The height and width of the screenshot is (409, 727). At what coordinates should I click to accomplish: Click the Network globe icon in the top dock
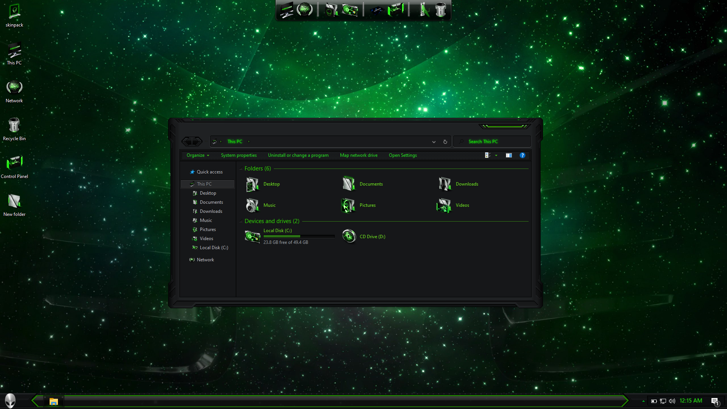tap(304, 9)
